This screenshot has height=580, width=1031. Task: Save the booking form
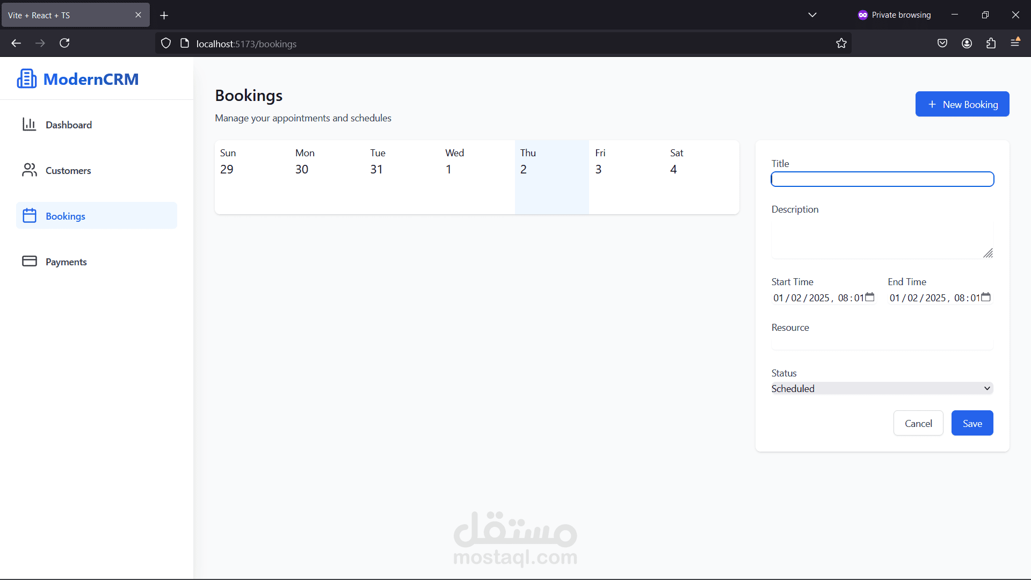[972, 423]
